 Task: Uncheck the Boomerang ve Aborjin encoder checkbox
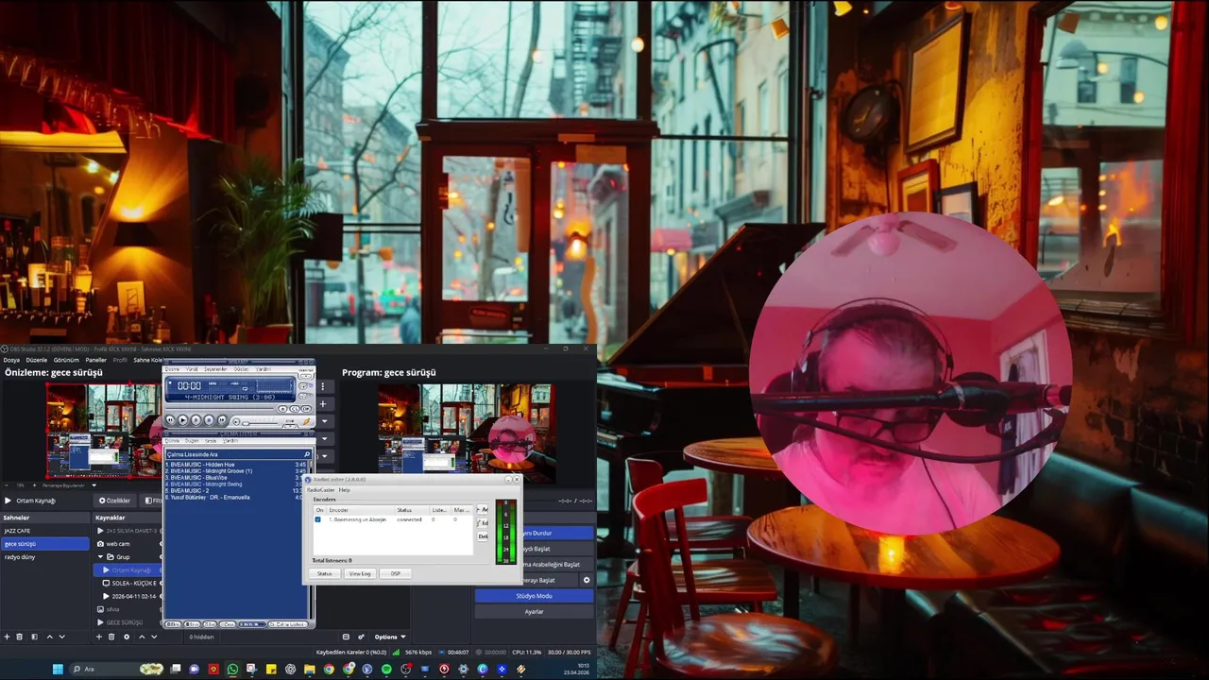[x=317, y=519]
